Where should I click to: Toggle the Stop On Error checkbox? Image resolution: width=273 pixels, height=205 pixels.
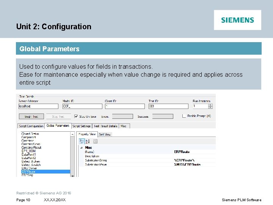76,117
